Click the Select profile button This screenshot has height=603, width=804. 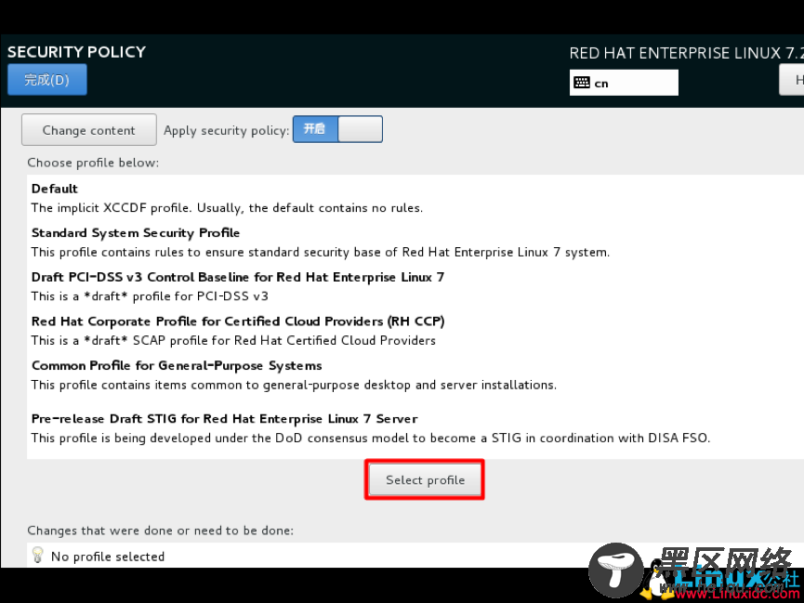(425, 480)
